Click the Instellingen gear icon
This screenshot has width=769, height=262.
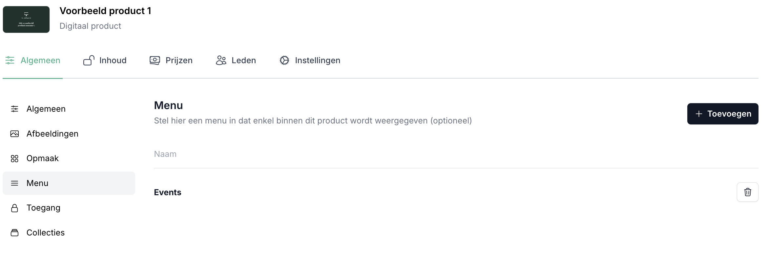click(284, 60)
